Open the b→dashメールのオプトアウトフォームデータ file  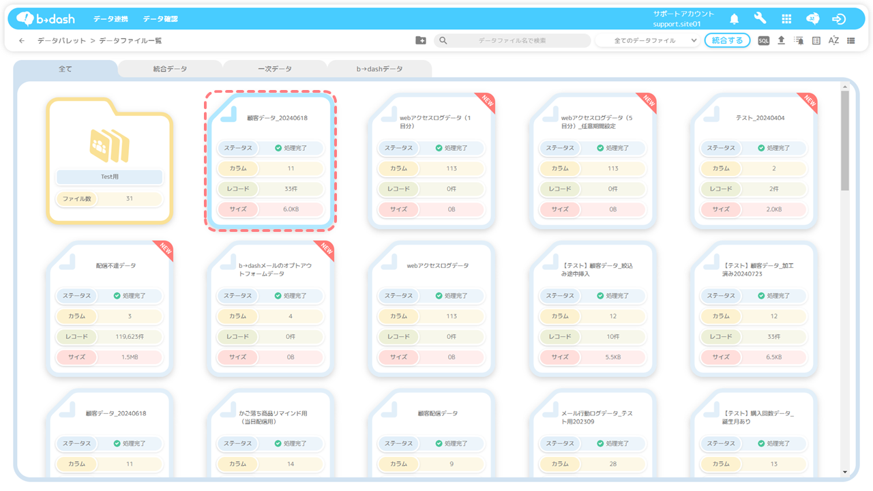point(271,309)
